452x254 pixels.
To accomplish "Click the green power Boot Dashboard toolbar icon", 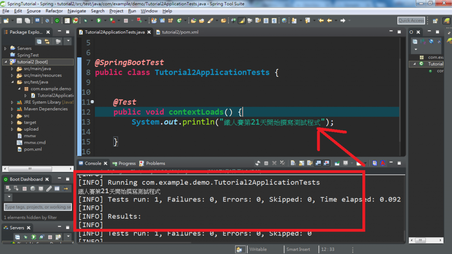I will pos(57,21).
